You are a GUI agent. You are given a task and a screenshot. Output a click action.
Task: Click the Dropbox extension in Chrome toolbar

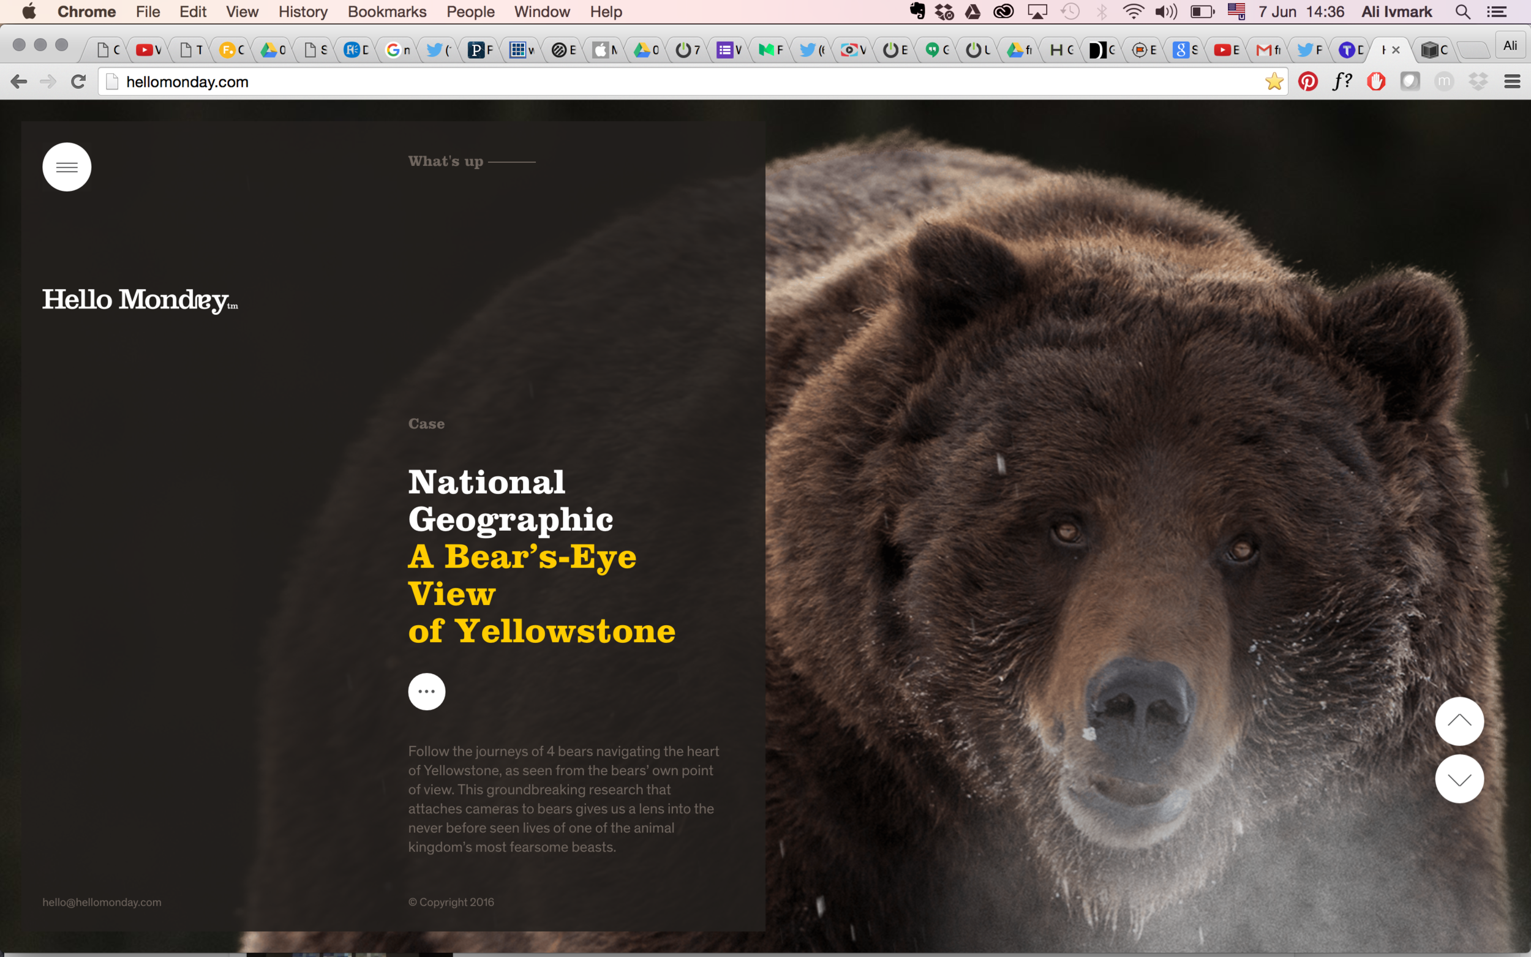coord(1478,81)
